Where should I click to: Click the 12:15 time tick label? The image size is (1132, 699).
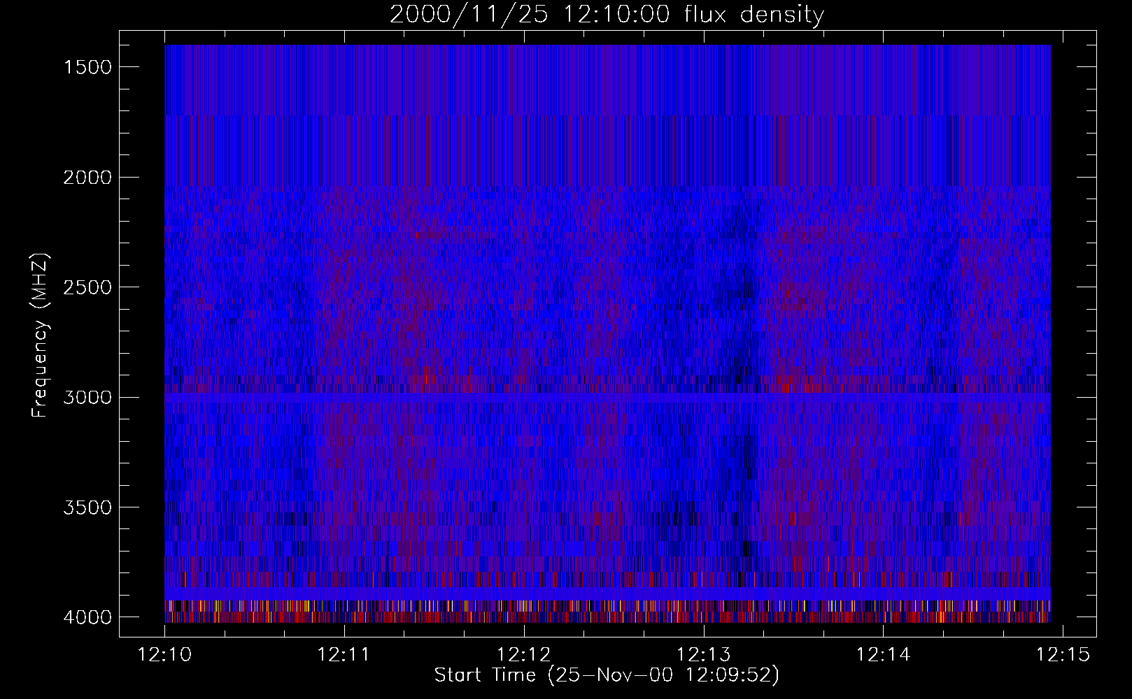pyautogui.click(x=1062, y=655)
